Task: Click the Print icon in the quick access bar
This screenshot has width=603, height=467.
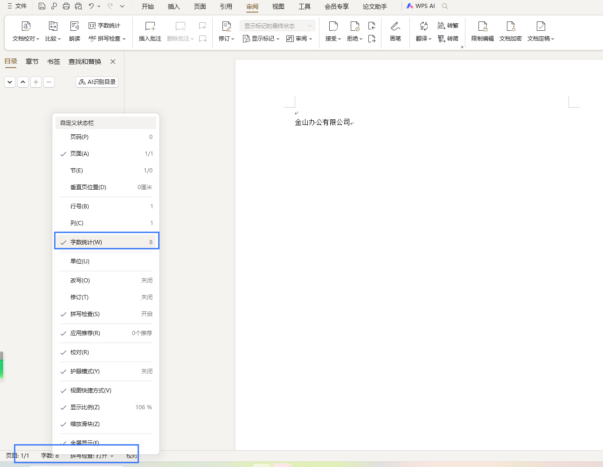Action: coord(66,6)
